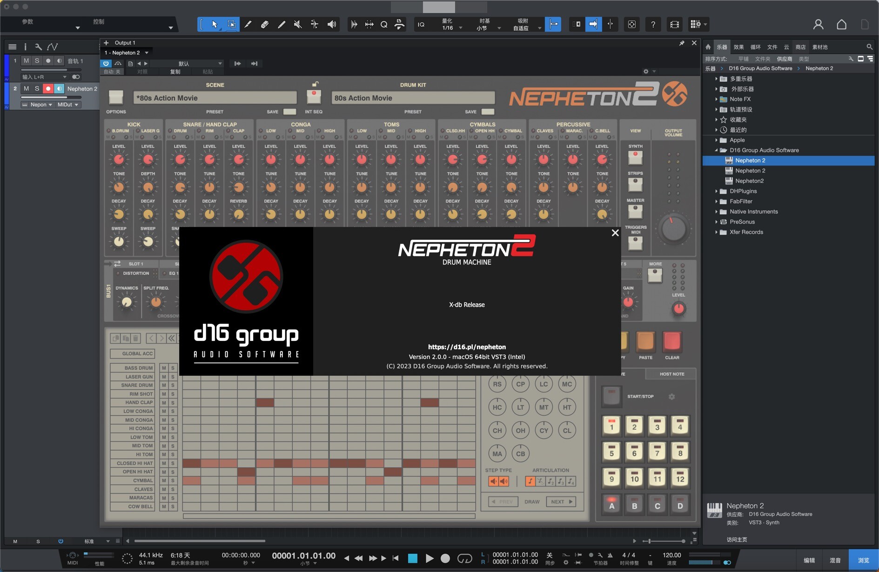Viewport: 879px width, 572px height.
Task: Collapse D16 Group Audio Software folder
Action: tap(716, 150)
